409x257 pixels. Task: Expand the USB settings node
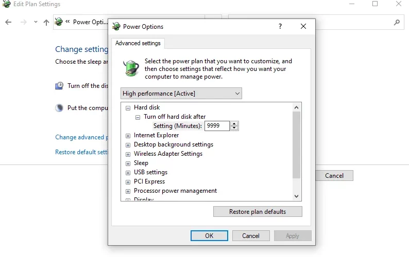128,173
